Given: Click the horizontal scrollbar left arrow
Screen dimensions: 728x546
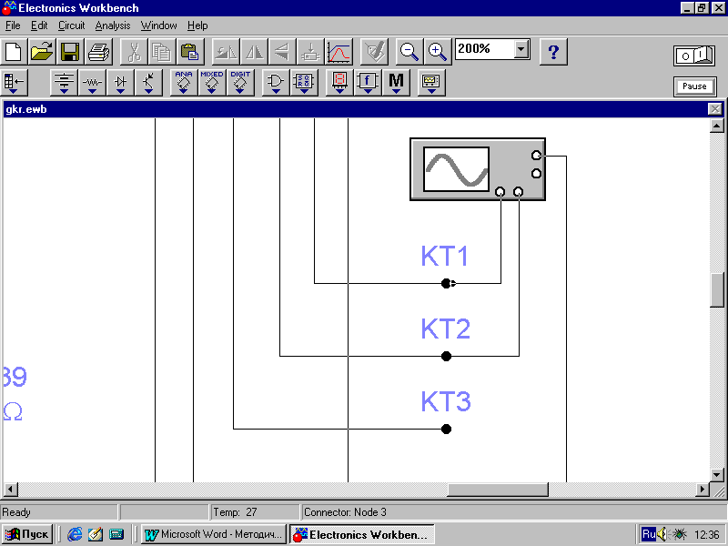Looking at the screenshot, I should click(x=11, y=490).
